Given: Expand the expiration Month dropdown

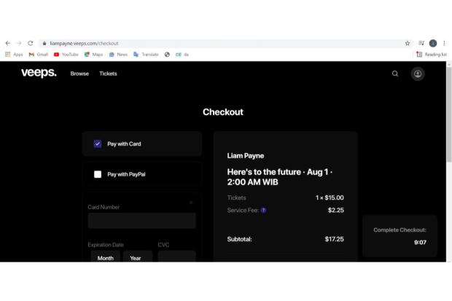Looking at the screenshot, I should pos(106,258).
